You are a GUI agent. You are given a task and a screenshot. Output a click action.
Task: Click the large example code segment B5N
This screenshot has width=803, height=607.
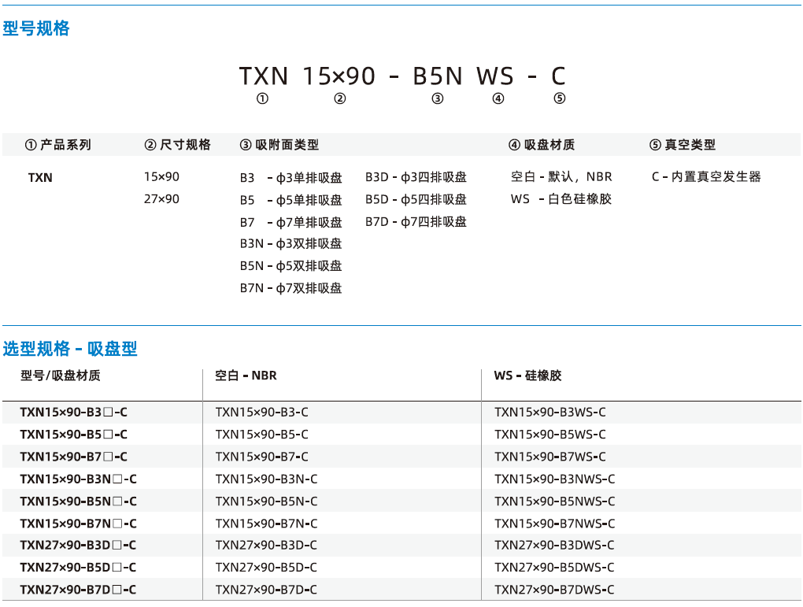click(x=438, y=76)
